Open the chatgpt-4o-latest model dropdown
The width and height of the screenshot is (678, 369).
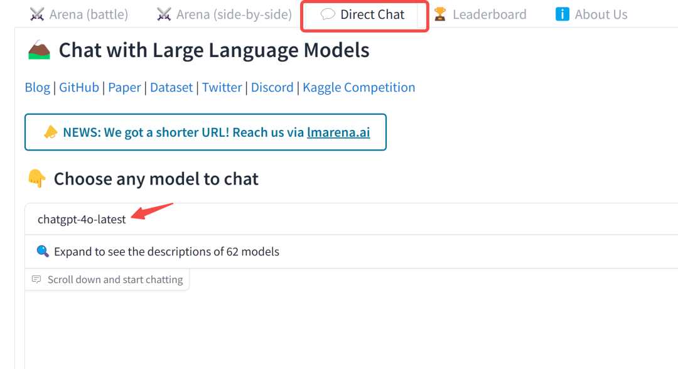[351, 219]
